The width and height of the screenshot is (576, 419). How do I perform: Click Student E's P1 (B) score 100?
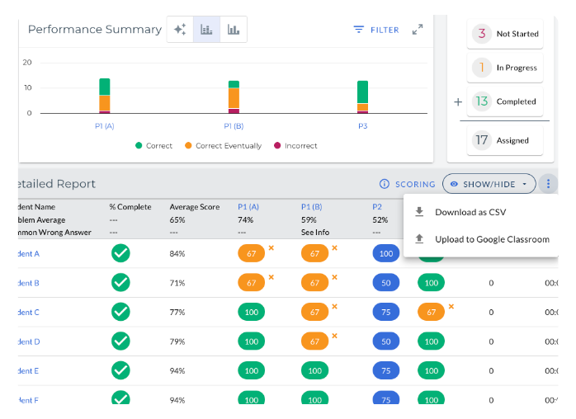click(x=314, y=371)
